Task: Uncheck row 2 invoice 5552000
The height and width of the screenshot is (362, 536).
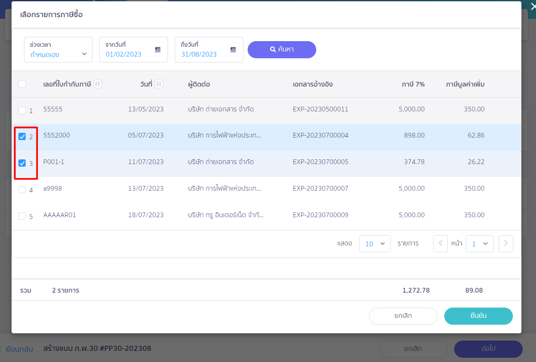Action: click(22, 137)
